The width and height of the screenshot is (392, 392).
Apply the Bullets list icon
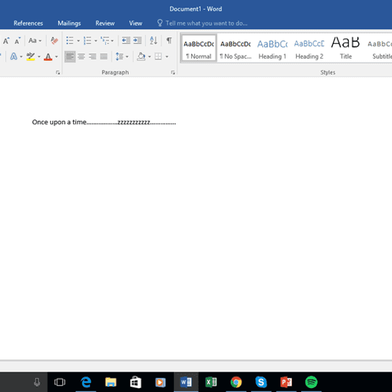pyautogui.click(x=70, y=41)
